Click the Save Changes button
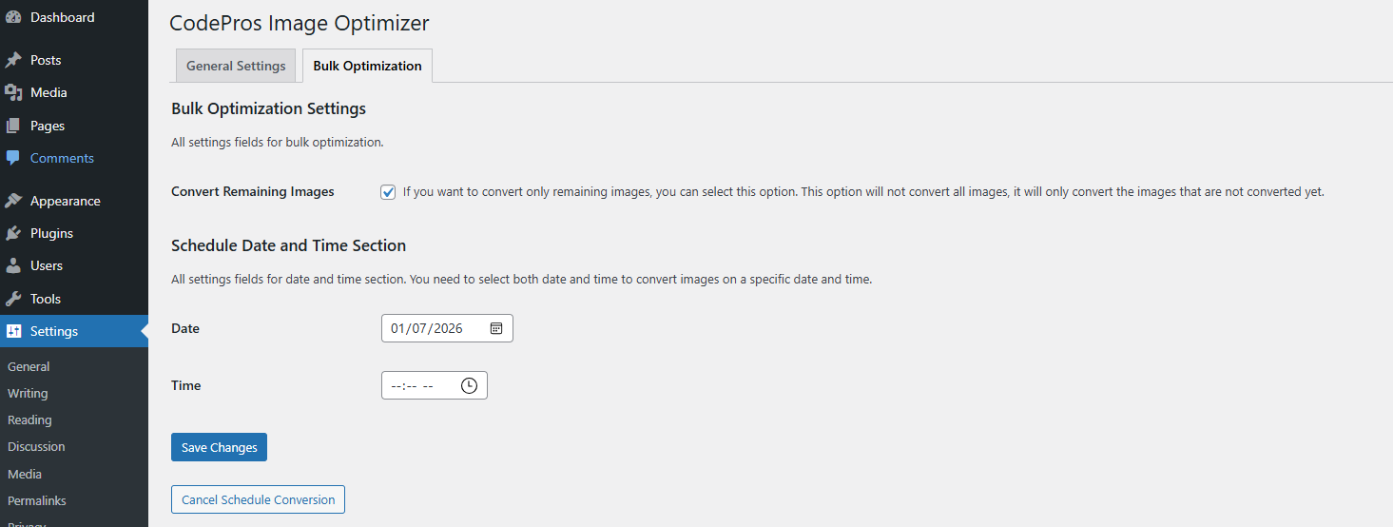Image resolution: width=1393 pixels, height=527 pixels. point(219,447)
